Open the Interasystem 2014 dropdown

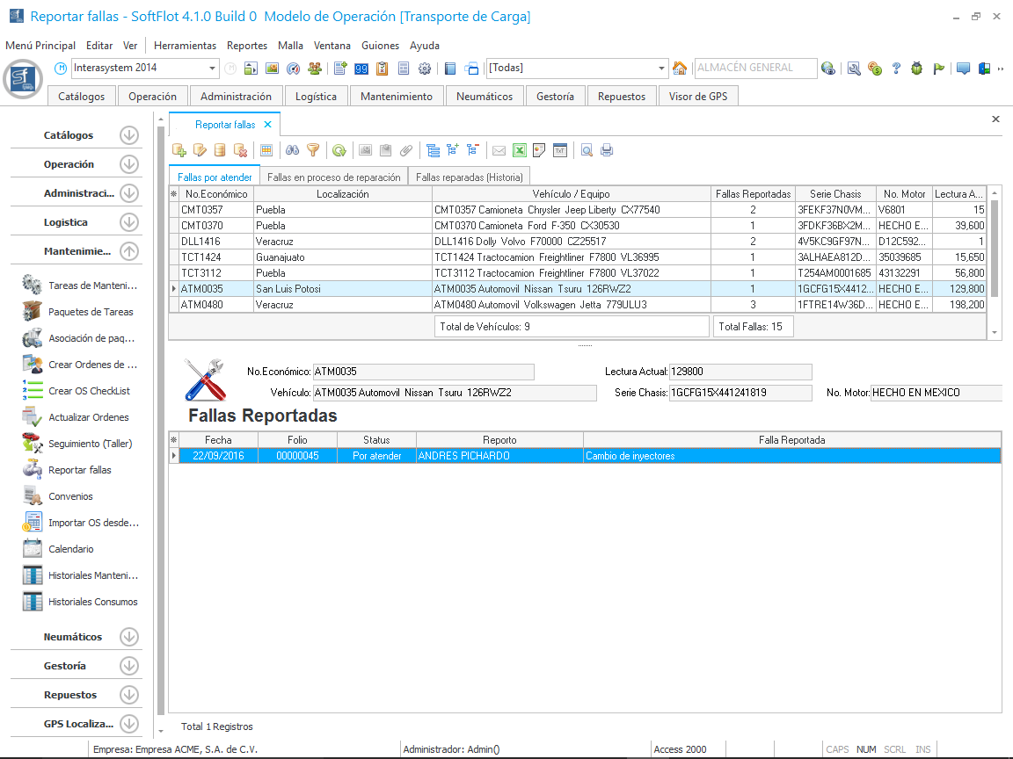click(213, 69)
